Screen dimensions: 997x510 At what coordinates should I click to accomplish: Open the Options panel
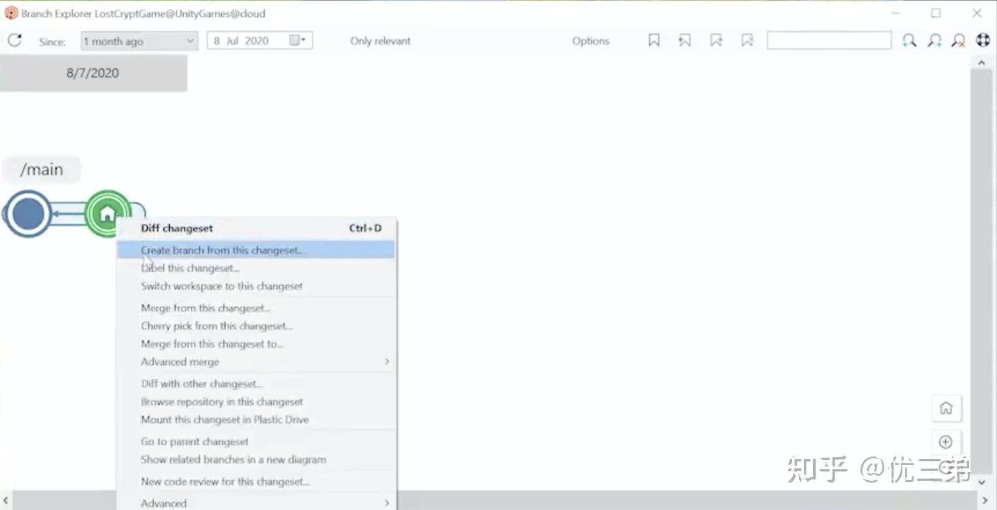(x=590, y=41)
